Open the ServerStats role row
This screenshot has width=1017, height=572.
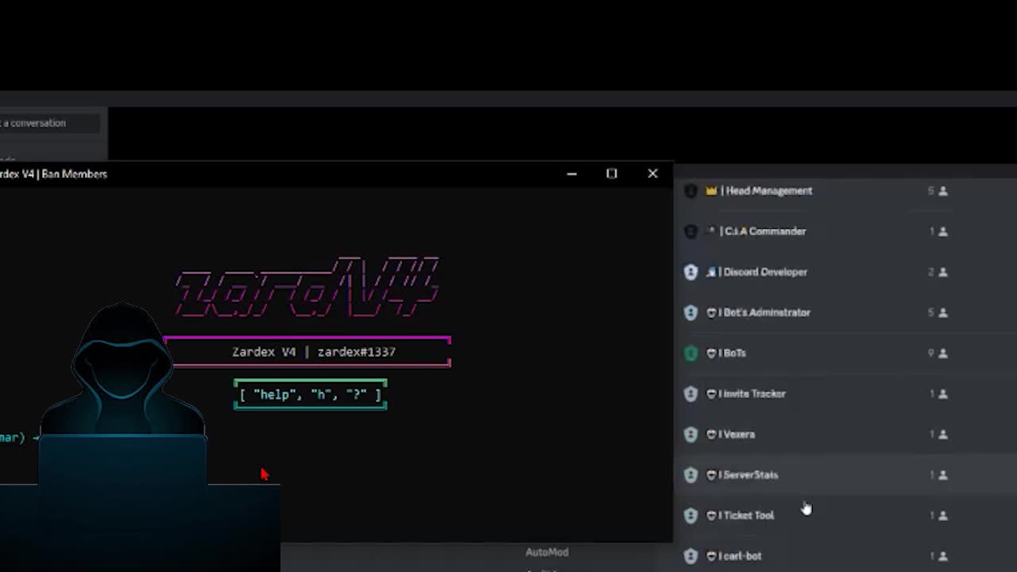point(748,475)
